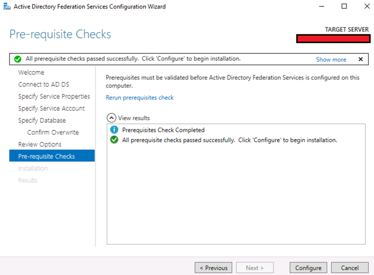Open the Connect to AD DS step
The height and width of the screenshot is (275, 374).
point(44,84)
